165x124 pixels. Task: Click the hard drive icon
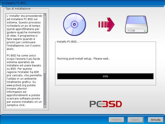pos(136,24)
